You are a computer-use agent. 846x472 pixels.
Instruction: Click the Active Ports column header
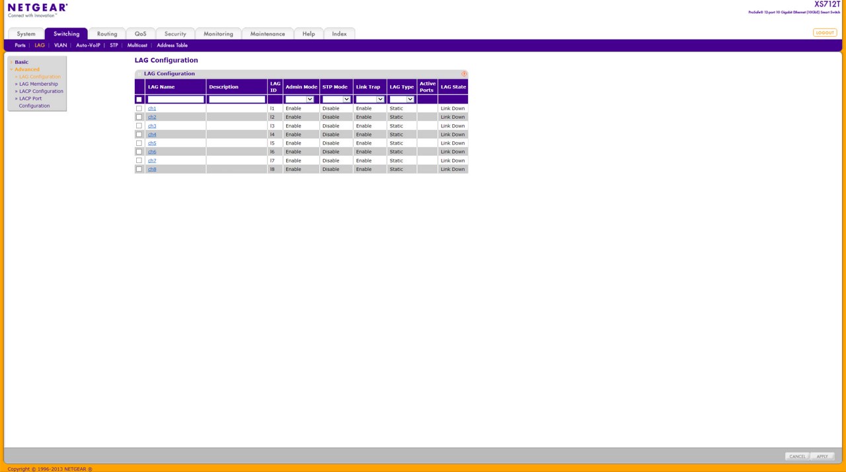click(427, 86)
